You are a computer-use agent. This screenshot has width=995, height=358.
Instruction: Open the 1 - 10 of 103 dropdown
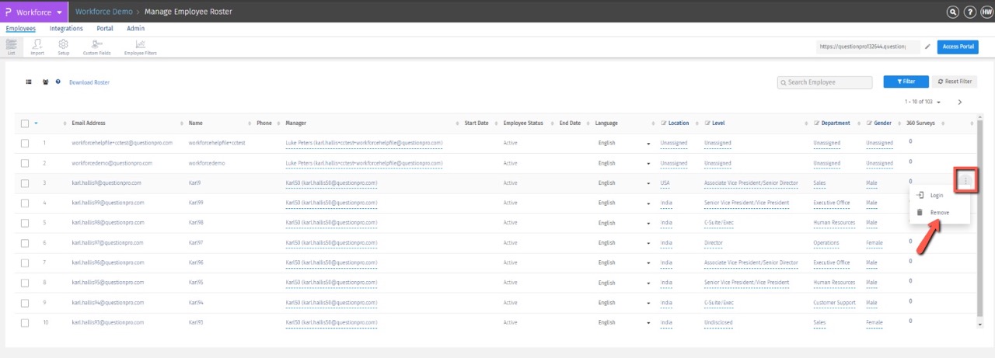(x=923, y=102)
